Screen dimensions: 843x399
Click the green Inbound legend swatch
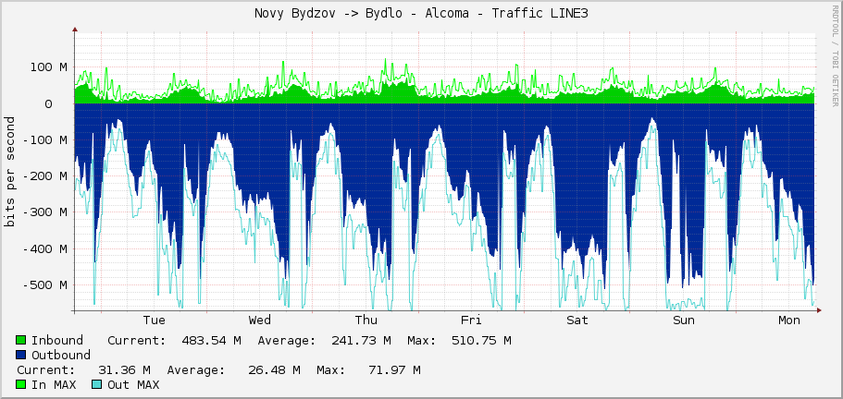(21, 340)
